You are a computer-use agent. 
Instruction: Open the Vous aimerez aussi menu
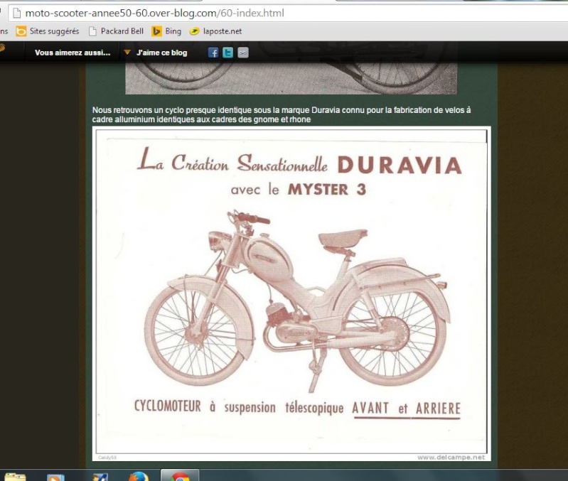(73, 53)
